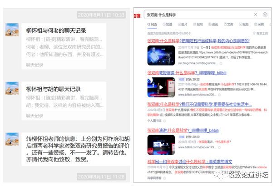Open 科学网 蔡英求的博文 result link
This screenshot has height=187, width=277.
[x=189, y=162]
